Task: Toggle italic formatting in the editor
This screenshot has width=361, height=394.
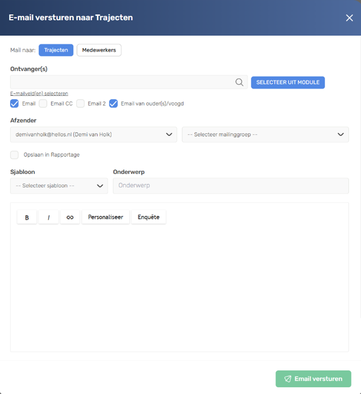Action: pyautogui.click(x=49, y=217)
